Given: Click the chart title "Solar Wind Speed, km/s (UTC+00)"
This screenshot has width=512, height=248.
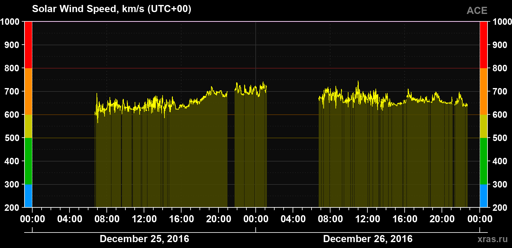Looking at the screenshot, I should [112, 9].
